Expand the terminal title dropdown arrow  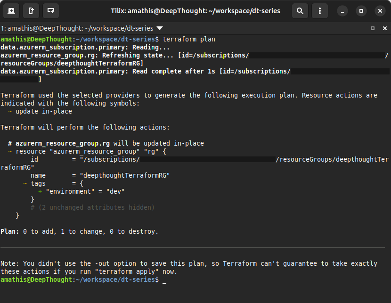point(160,28)
